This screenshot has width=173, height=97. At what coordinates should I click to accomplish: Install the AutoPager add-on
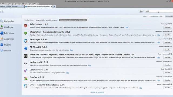[x=167, y=42]
